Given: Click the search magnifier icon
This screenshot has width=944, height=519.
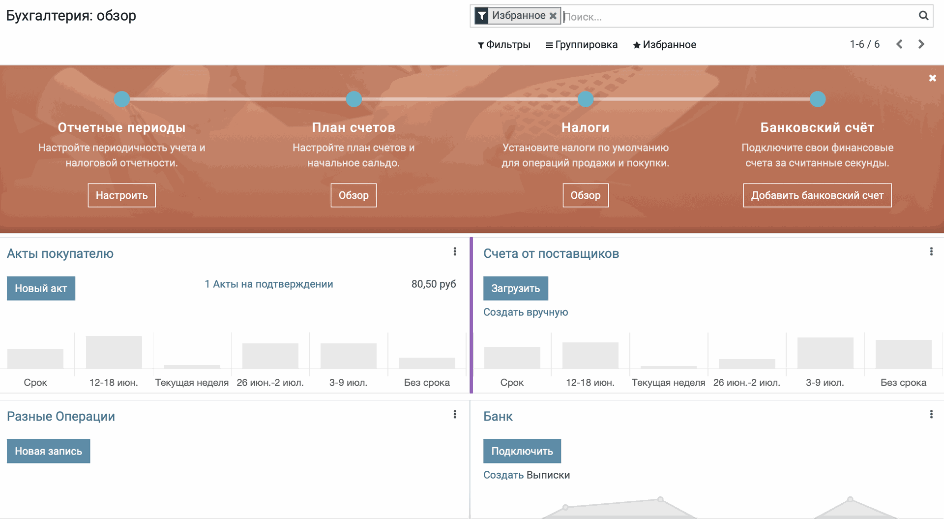Looking at the screenshot, I should [x=923, y=16].
